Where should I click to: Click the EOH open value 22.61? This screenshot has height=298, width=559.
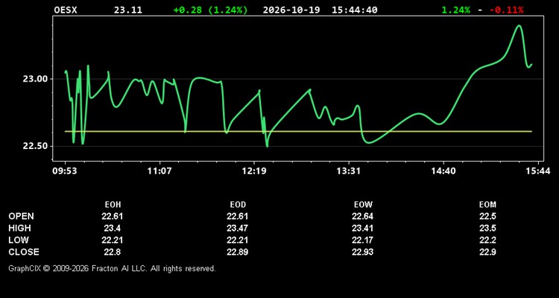[x=113, y=216]
